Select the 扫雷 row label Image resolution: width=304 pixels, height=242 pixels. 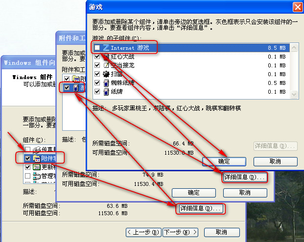117,74
